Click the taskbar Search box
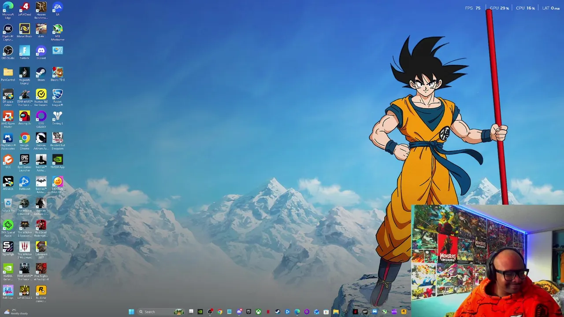 tap(161, 312)
